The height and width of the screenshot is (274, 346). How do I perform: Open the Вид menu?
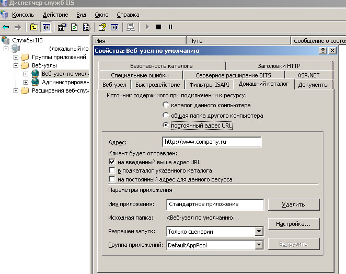tap(81, 15)
